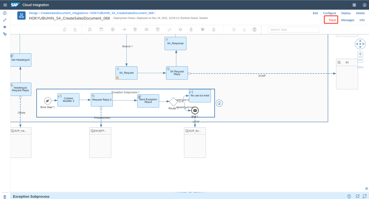Viewport: 369px width, 199px height.
Task: Click the integration flow header icon
Action: click(x=22, y=15)
